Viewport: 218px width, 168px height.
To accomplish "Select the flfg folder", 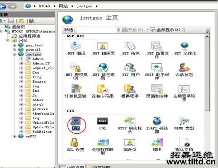I will (x=37, y=77).
